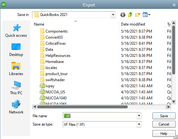Click the "product_tour" folder name
This screenshot has width=178, height=139.
coord(57,74)
